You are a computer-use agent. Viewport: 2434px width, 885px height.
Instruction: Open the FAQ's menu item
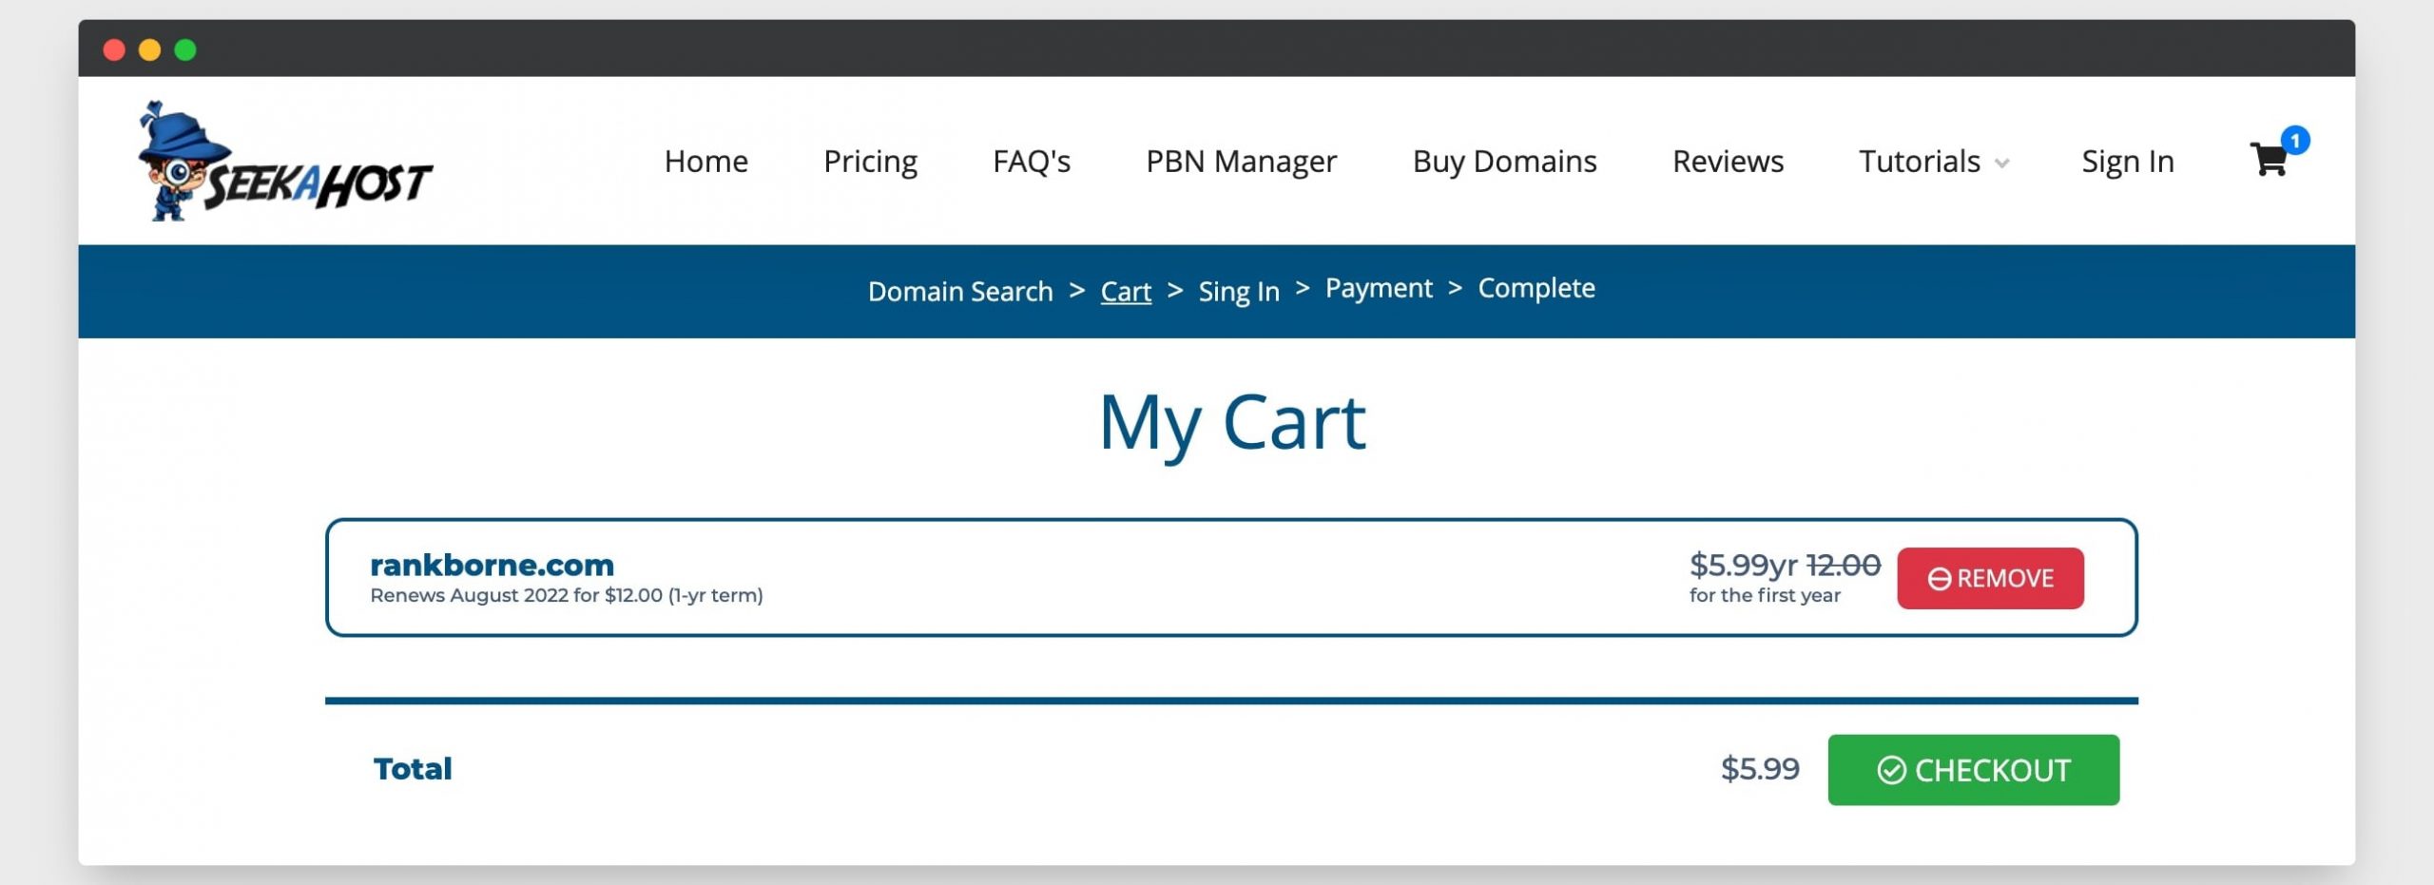(1032, 162)
